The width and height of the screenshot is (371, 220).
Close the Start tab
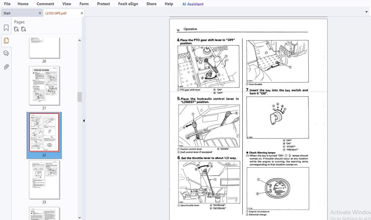[40, 13]
